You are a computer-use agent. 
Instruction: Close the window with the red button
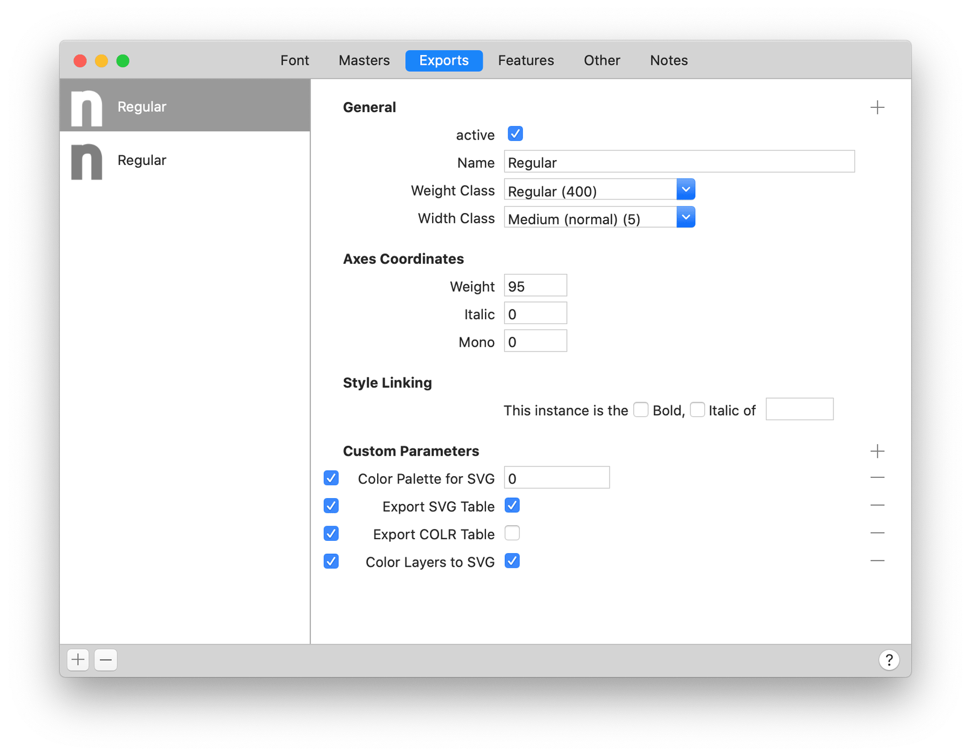80,61
